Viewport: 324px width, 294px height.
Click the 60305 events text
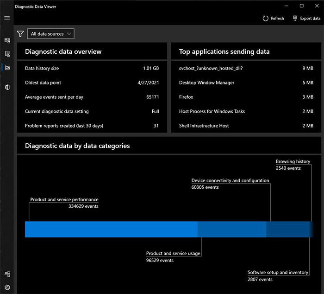205,187
